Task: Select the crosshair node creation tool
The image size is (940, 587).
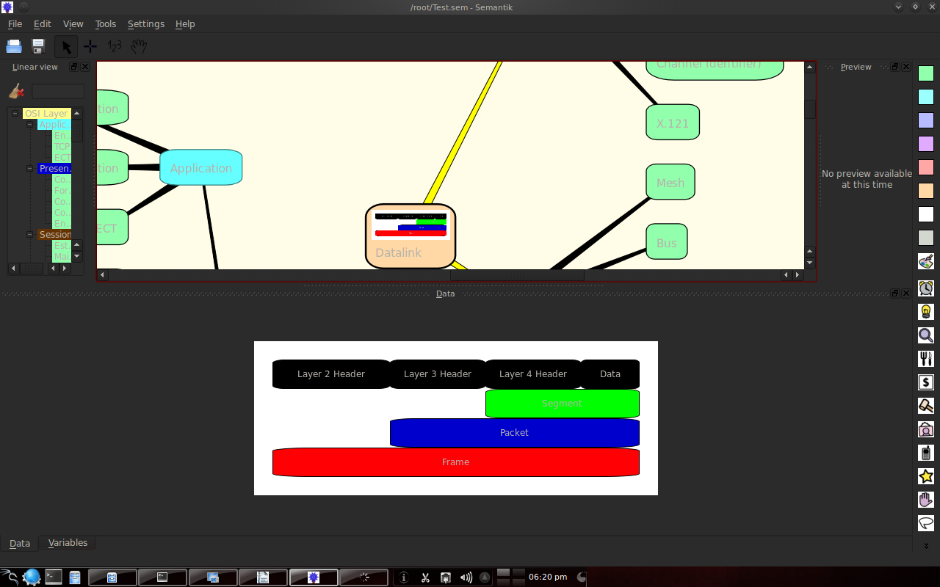Action: (x=90, y=45)
